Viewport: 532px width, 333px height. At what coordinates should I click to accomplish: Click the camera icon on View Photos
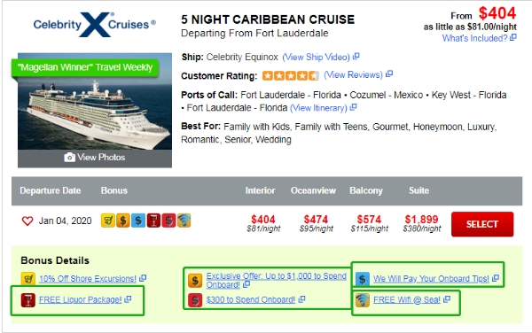tap(69, 157)
